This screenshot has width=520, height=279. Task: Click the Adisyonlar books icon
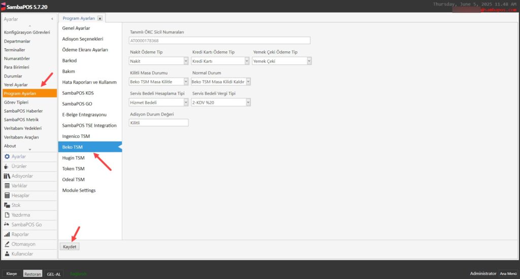click(x=7, y=176)
